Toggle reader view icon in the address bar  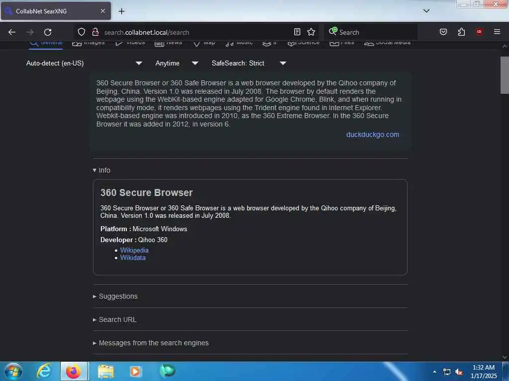tap(297, 32)
